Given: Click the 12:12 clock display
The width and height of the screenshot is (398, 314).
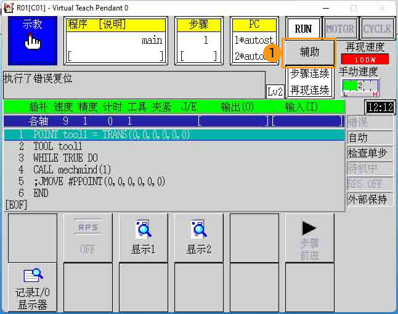Looking at the screenshot, I should (x=380, y=107).
